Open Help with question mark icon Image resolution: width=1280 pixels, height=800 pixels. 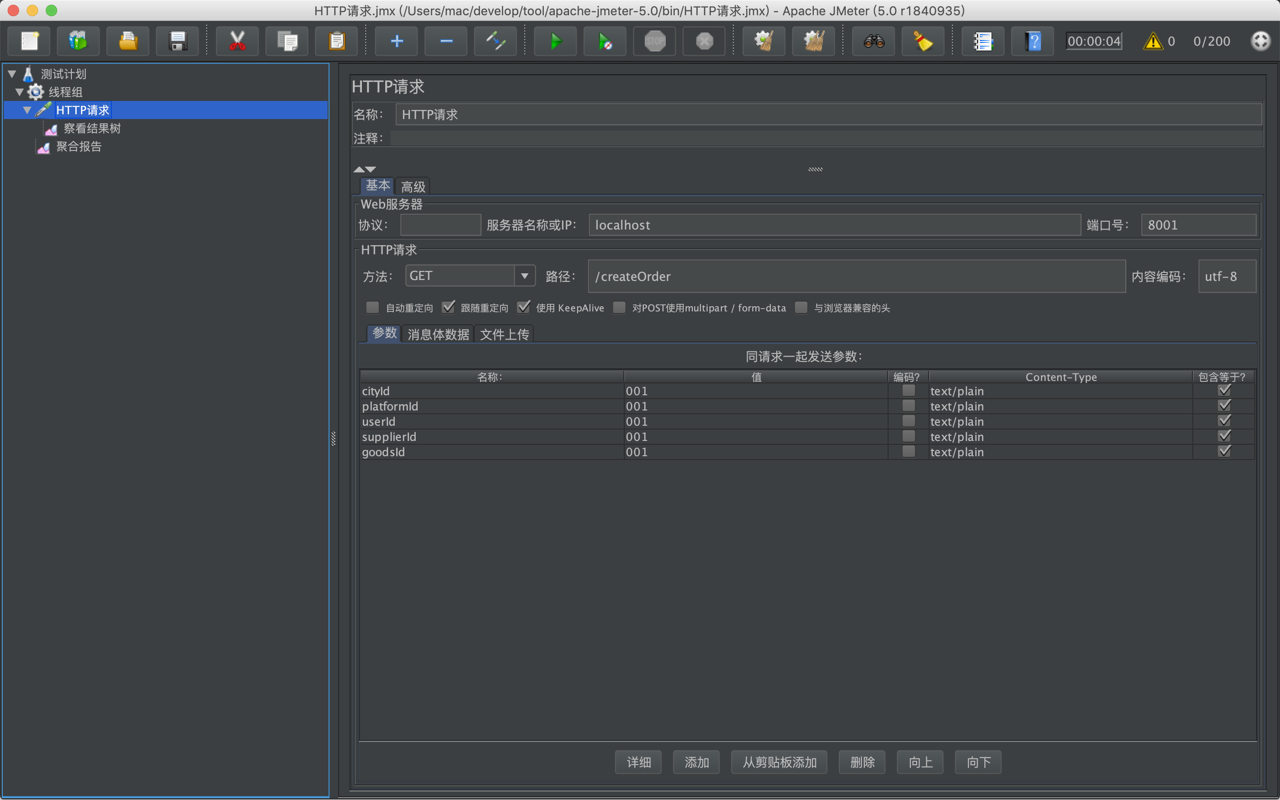click(x=1033, y=41)
